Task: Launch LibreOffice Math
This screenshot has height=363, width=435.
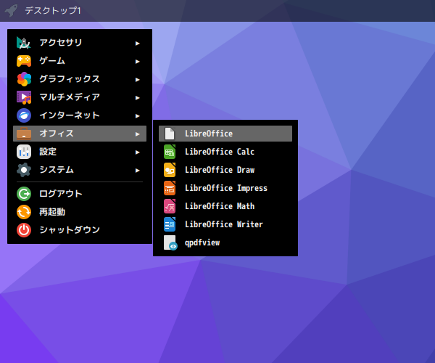Action: coord(225,206)
